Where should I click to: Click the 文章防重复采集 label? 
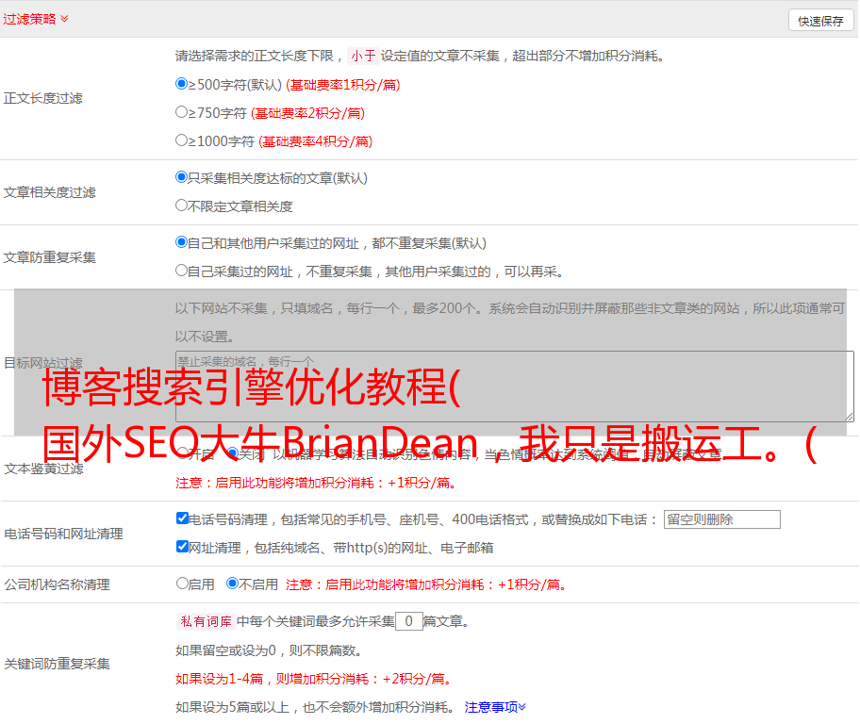click(x=49, y=257)
